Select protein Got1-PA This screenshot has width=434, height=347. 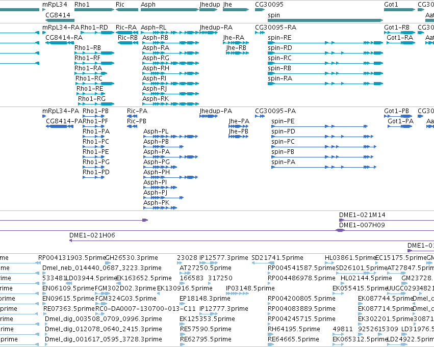click(400, 121)
